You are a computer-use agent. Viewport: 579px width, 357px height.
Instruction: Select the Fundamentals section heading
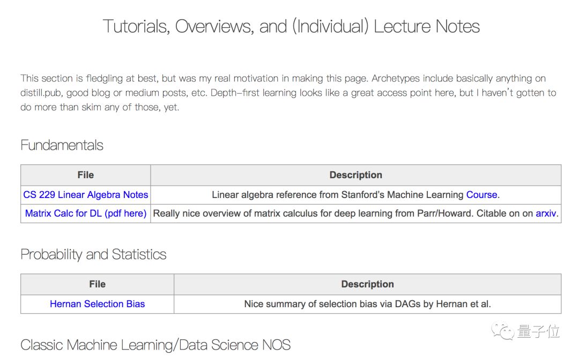coord(62,145)
